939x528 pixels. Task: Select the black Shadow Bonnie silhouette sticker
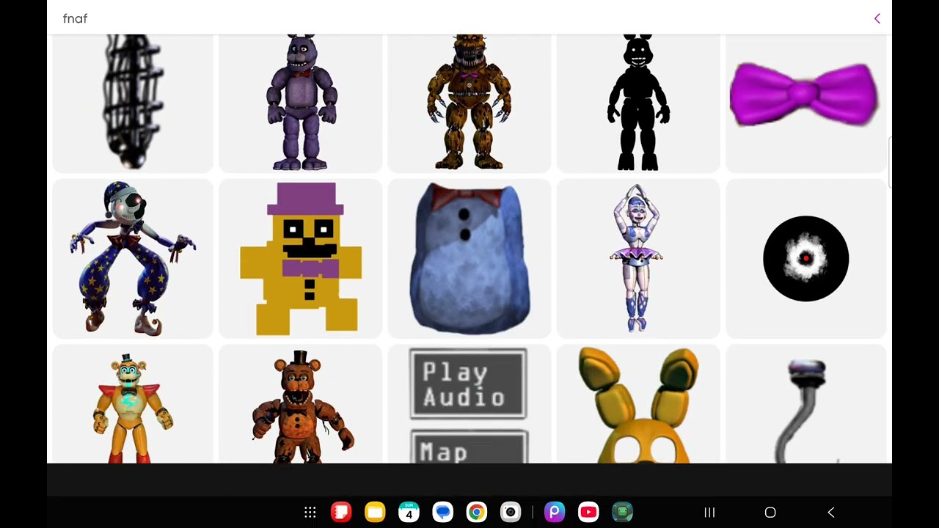point(638,103)
